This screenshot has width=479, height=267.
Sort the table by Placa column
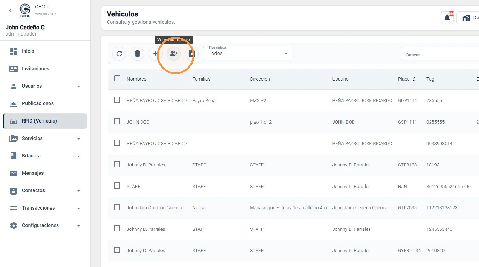coord(407,79)
